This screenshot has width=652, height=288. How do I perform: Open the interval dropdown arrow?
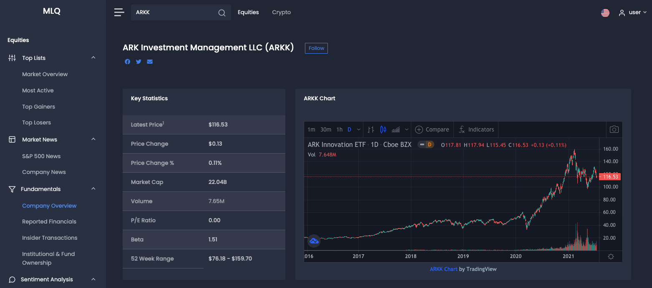pyautogui.click(x=358, y=129)
